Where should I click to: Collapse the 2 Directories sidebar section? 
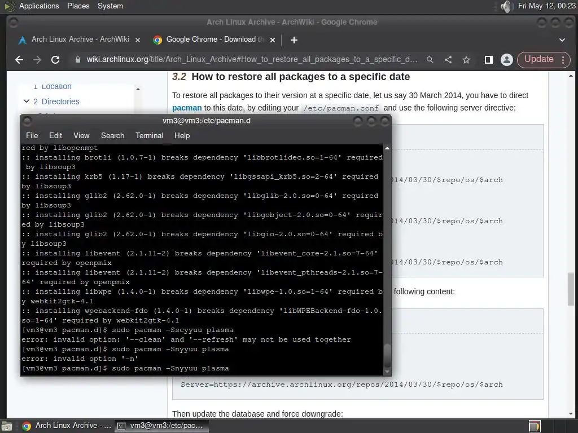(x=26, y=101)
